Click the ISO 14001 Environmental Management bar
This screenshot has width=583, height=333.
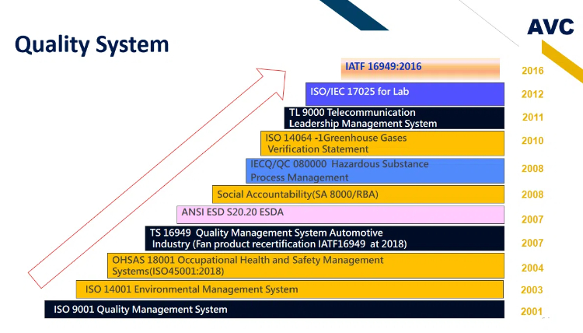pos(289,289)
